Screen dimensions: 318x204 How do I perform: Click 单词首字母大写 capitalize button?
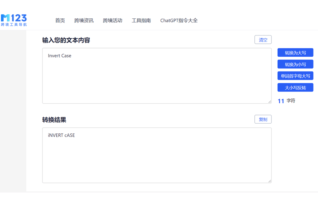point(295,76)
